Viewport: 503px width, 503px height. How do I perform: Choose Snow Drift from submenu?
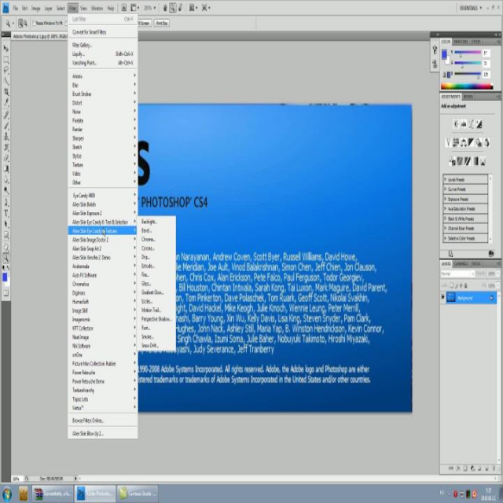[x=156, y=345]
